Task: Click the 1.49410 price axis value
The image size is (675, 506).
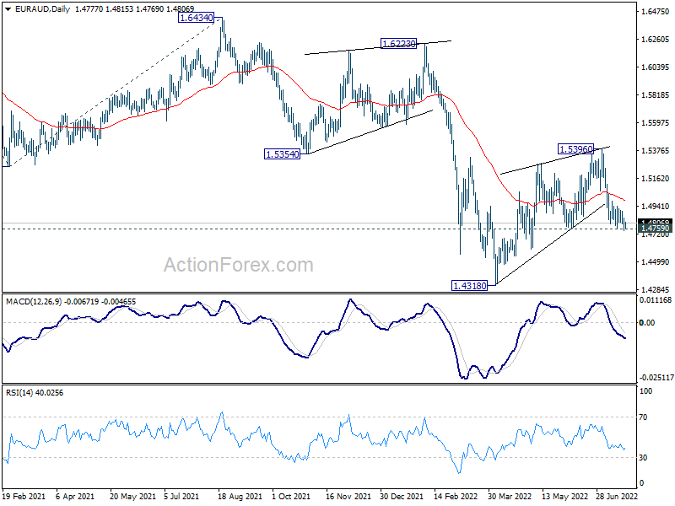Action: pos(656,206)
